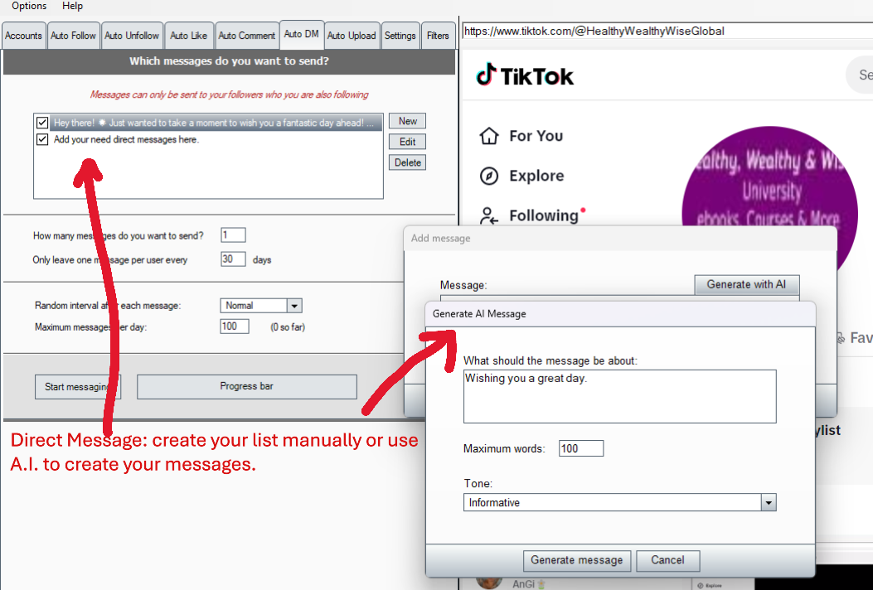The image size is (873, 590).
Task: Open the For You home icon
Action: pos(489,136)
